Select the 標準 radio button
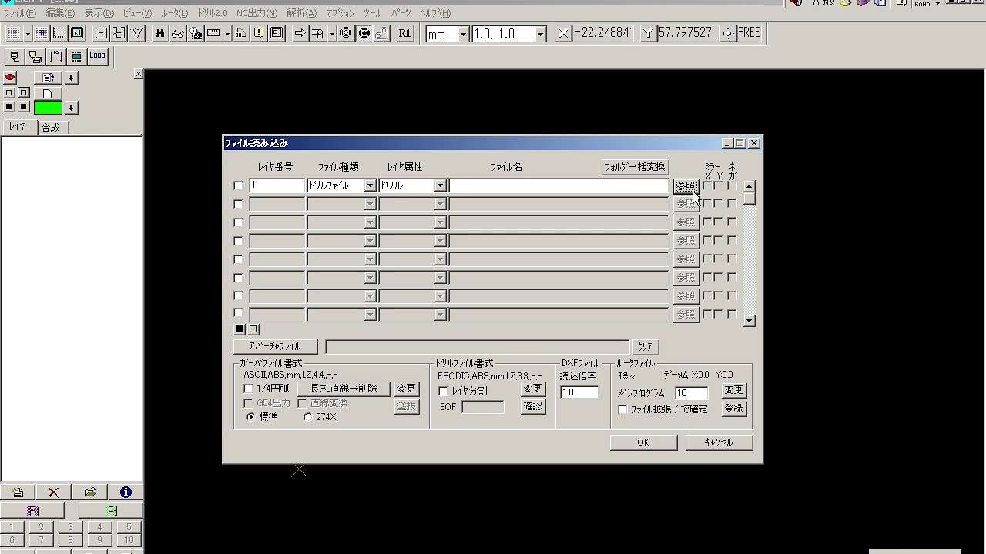Screen dimensions: 986x554 click(251, 417)
